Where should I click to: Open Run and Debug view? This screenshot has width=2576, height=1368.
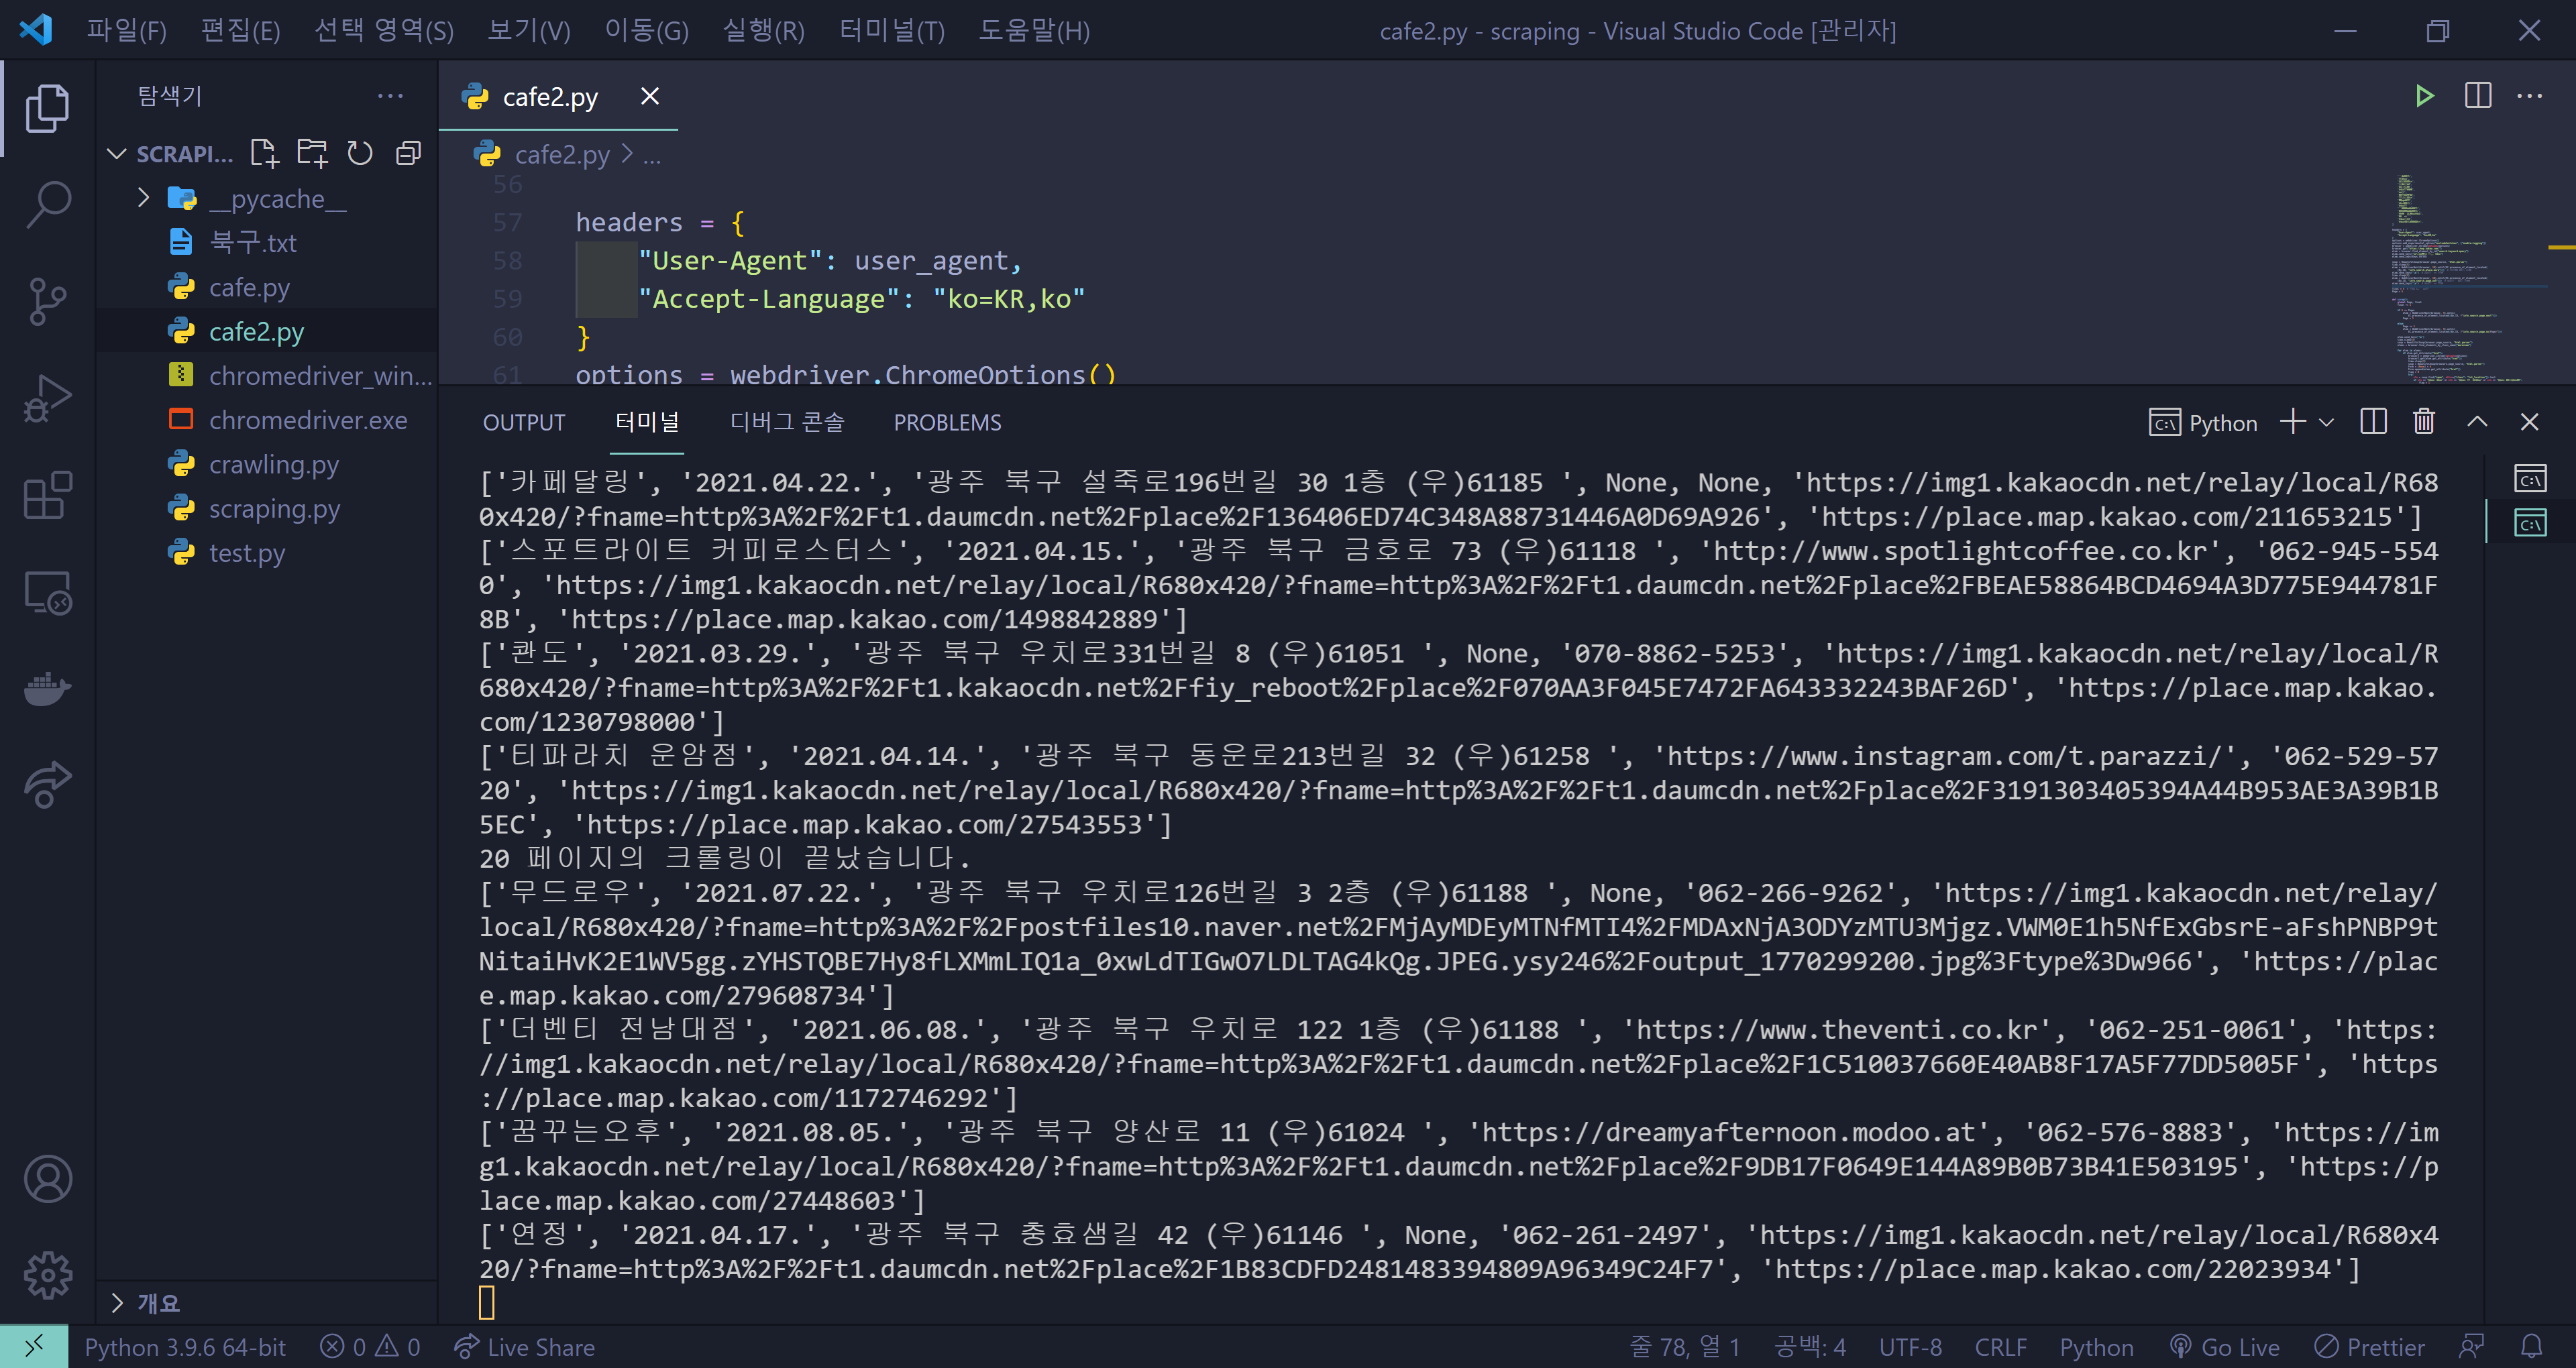pos(47,398)
